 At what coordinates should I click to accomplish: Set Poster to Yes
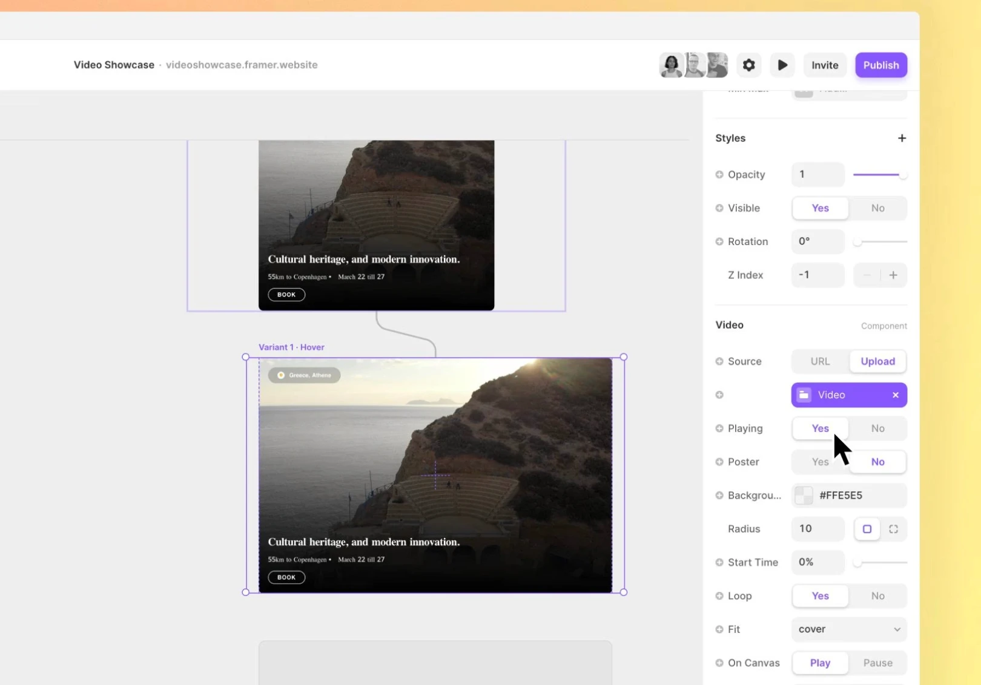tap(821, 462)
